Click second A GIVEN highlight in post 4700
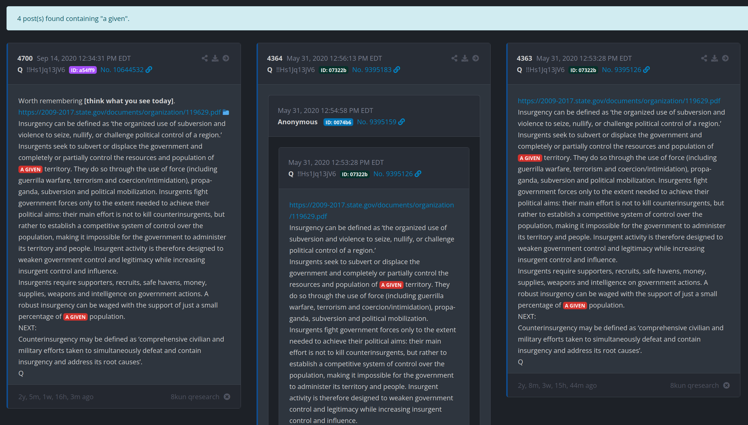This screenshot has height=425, width=748. [x=75, y=317]
